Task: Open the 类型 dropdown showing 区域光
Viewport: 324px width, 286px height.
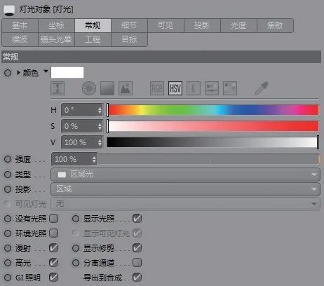Action: (x=185, y=175)
